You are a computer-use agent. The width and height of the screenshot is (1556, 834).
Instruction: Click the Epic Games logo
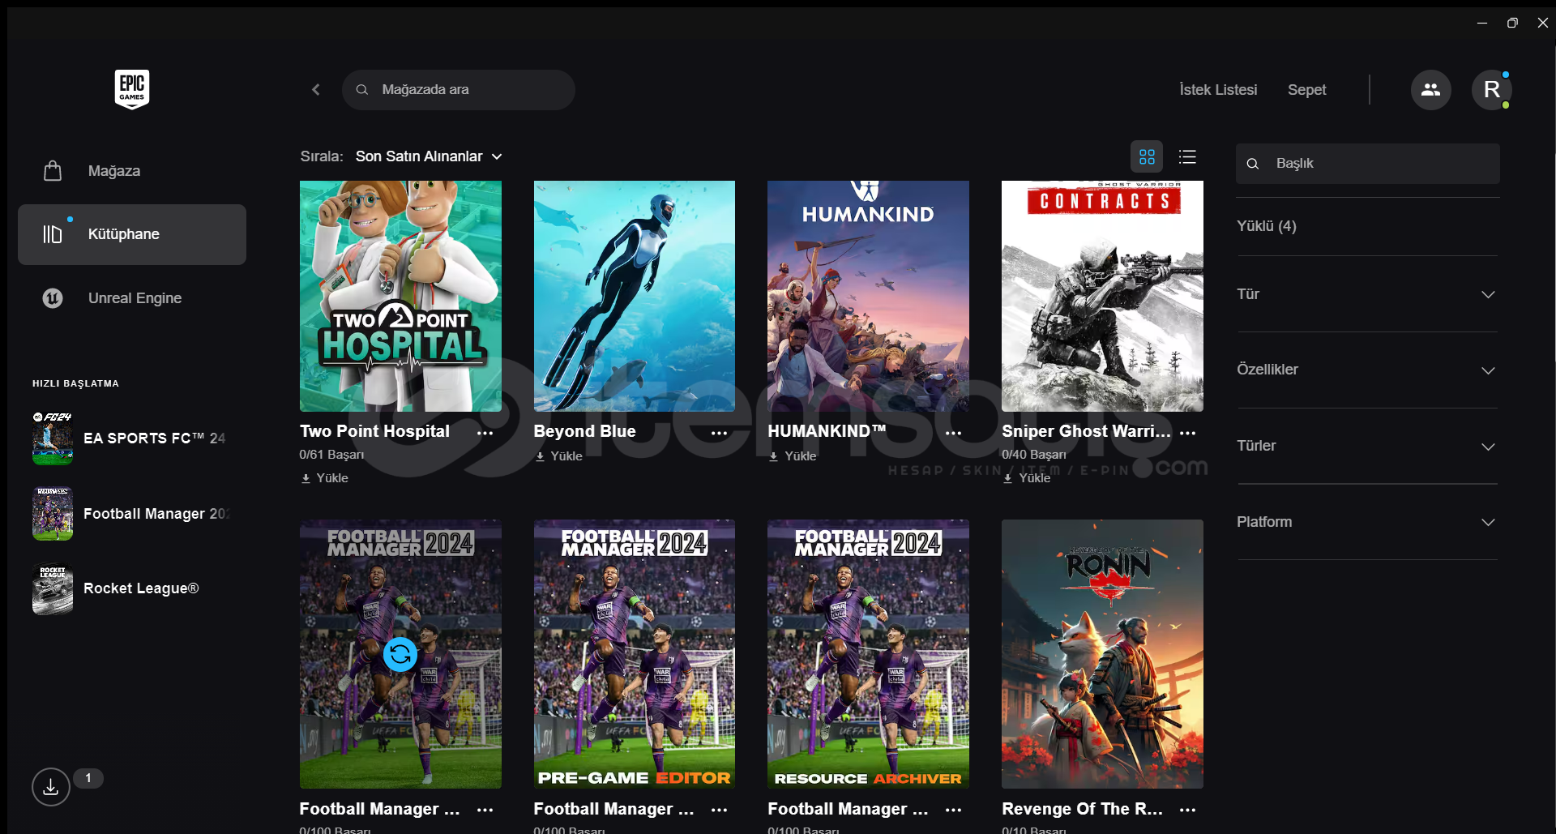[x=132, y=89]
